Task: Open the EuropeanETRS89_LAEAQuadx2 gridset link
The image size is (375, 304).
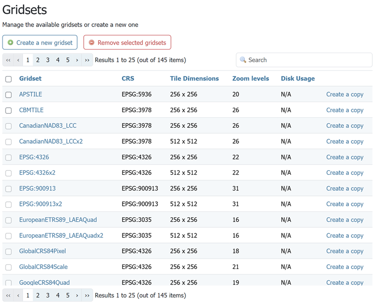Action: [61, 236]
